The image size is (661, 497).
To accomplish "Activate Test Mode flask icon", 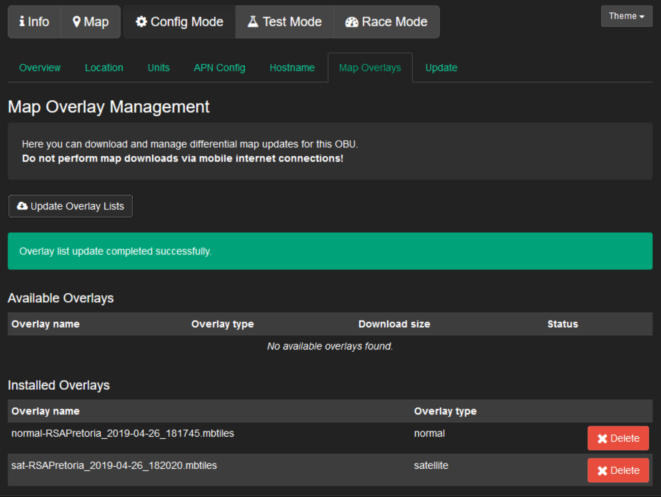I will pyautogui.click(x=253, y=22).
